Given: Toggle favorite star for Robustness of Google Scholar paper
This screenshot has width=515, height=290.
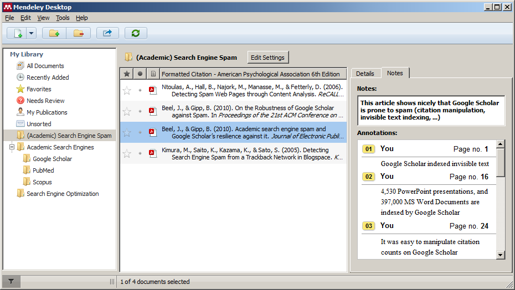Looking at the screenshot, I should [127, 111].
